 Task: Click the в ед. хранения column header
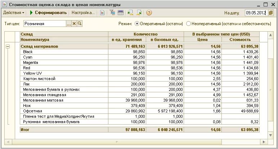127,39
